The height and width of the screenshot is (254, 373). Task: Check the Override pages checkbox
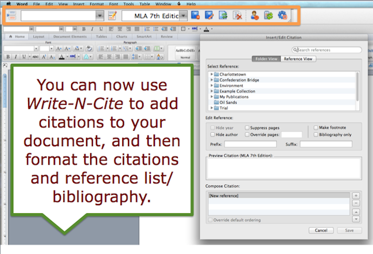[247, 135]
